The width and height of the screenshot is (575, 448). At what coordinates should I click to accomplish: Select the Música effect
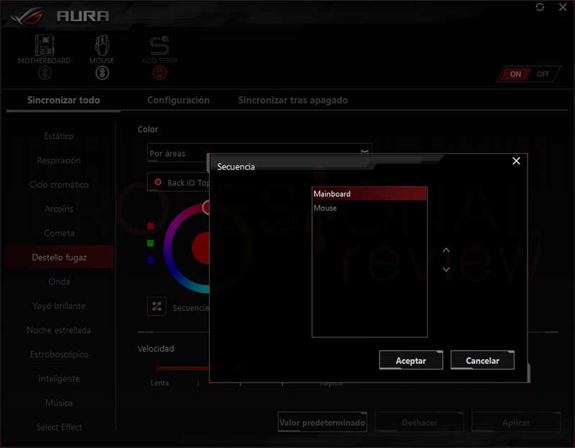[59, 403]
